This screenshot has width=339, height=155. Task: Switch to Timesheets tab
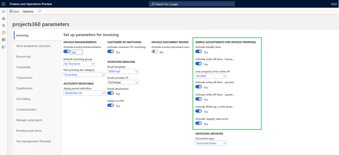(23, 67)
